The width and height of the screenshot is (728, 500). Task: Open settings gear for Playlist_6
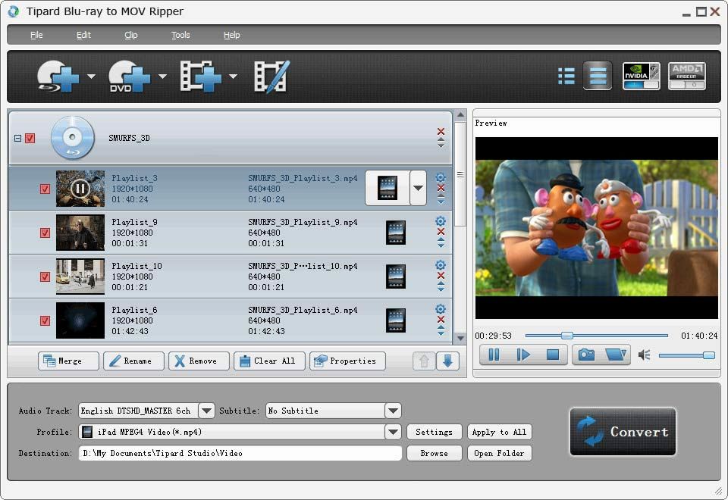click(x=441, y=309)
